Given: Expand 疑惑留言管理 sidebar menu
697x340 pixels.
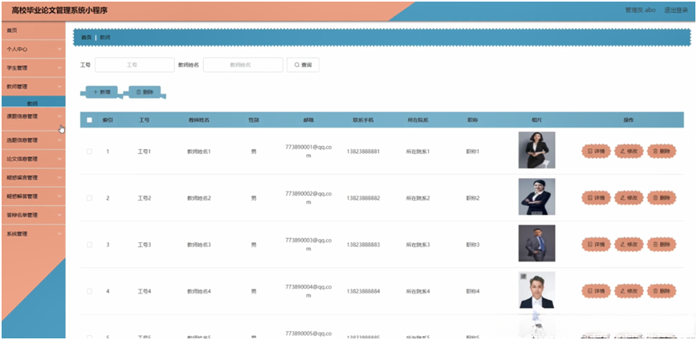Looking at the screenshot, I should [34, 177].
